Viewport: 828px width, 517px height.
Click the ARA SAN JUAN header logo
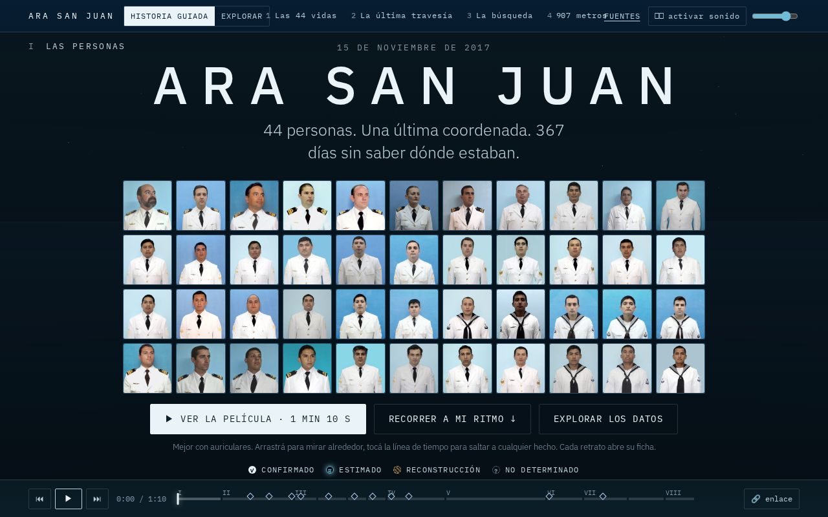tap(71, 16)
